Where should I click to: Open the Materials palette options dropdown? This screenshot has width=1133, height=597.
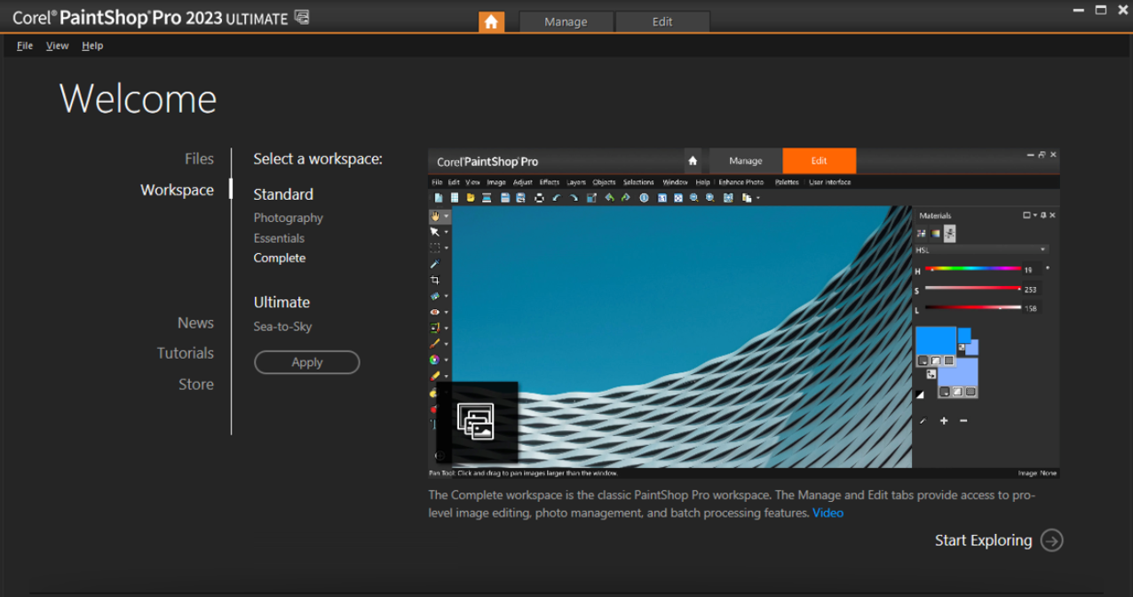coord(1035,215)
